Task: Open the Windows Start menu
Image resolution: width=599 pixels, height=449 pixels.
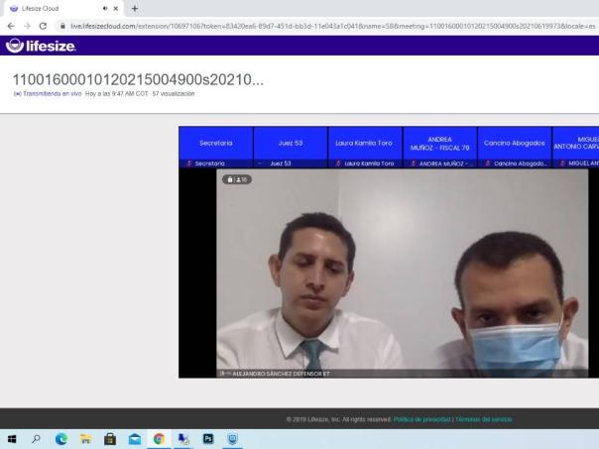Action: click(12, 439)
